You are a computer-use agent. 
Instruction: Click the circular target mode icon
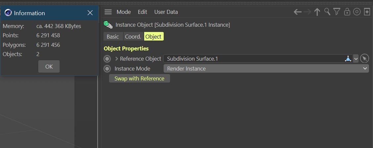pos(357,12)
